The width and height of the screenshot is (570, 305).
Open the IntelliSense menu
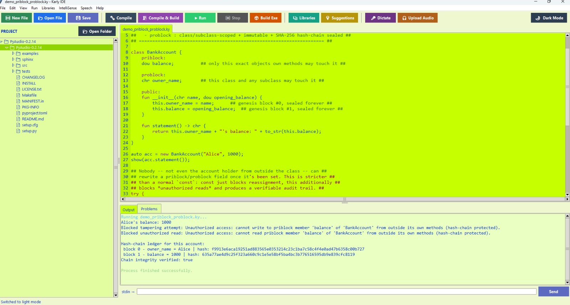pyautogui.click(x=68, y=8)
